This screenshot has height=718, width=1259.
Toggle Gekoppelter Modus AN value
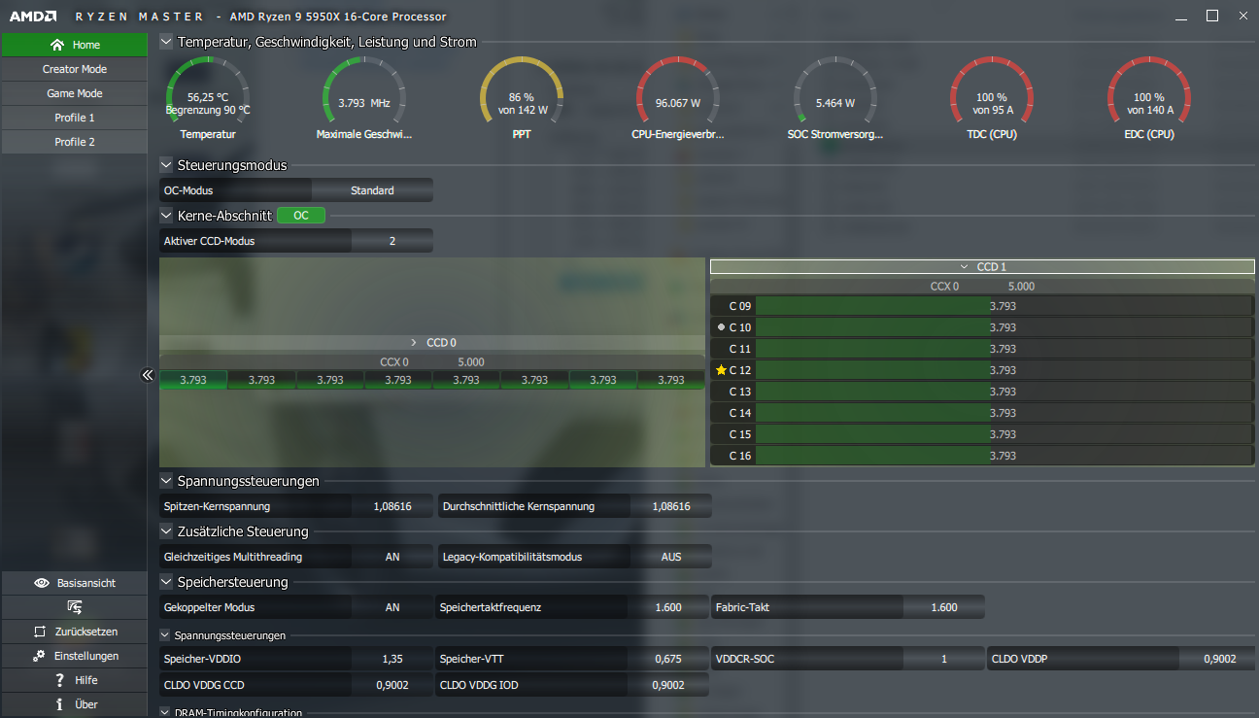point(392,607)
